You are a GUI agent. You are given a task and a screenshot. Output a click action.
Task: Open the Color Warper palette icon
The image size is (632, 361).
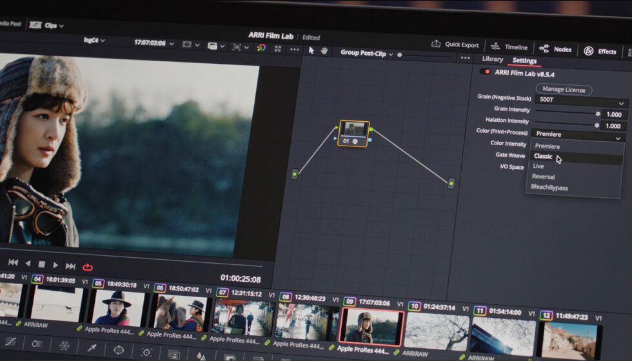[64, 346]
